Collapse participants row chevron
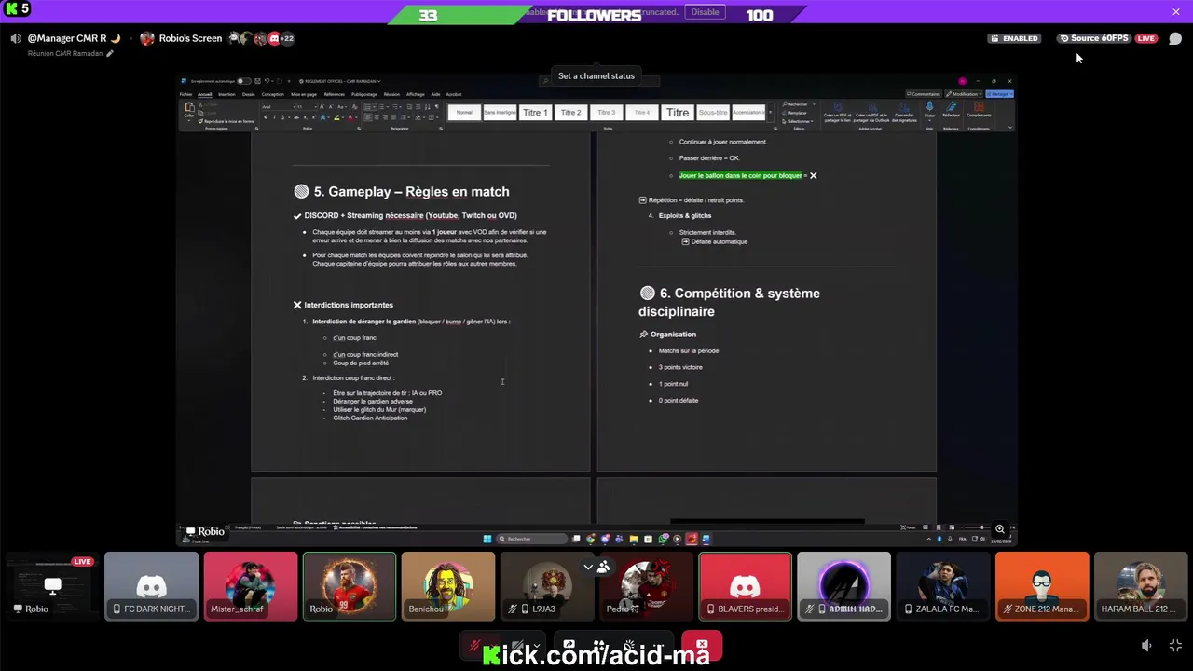The image size is (1193, 671). 588,567
